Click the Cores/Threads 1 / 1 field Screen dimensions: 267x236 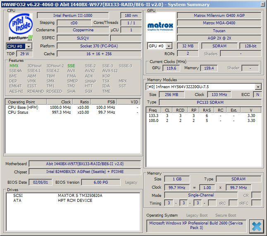[131, 23]
